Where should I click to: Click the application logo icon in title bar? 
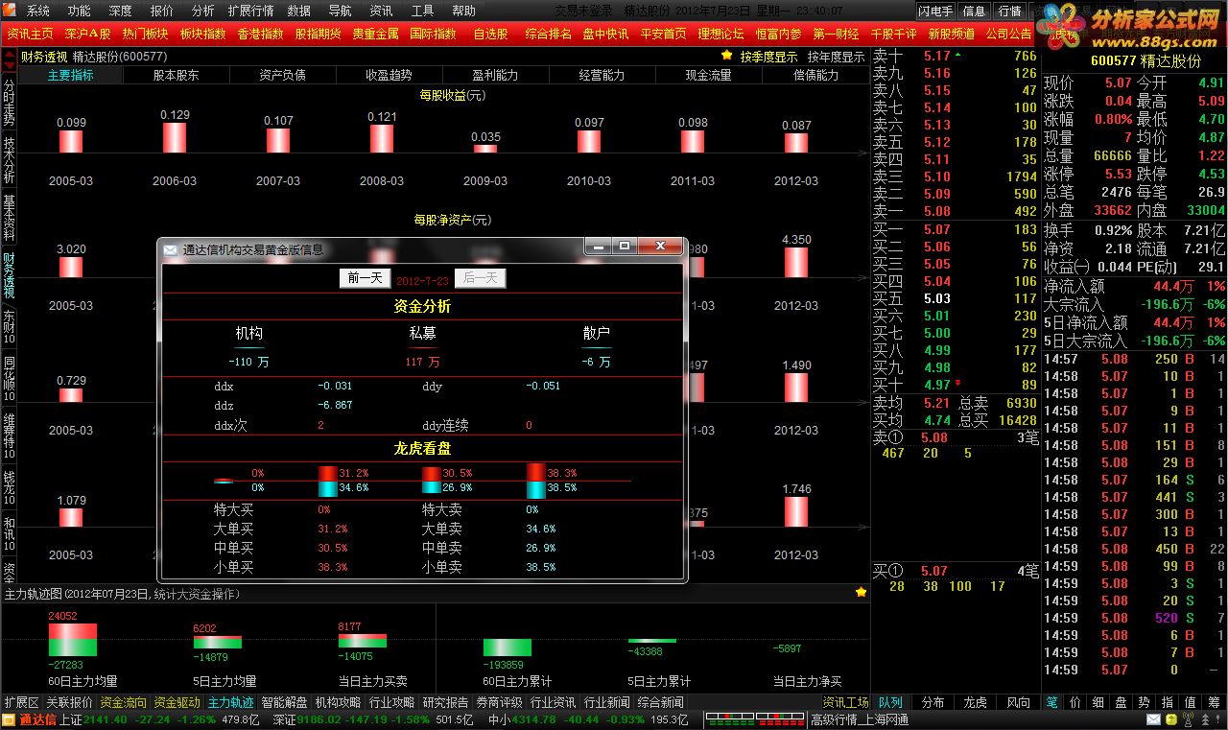(x=9, y=11)
